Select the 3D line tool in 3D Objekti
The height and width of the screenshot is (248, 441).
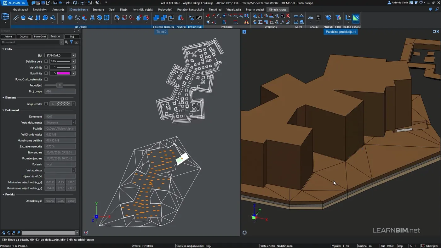16,18
